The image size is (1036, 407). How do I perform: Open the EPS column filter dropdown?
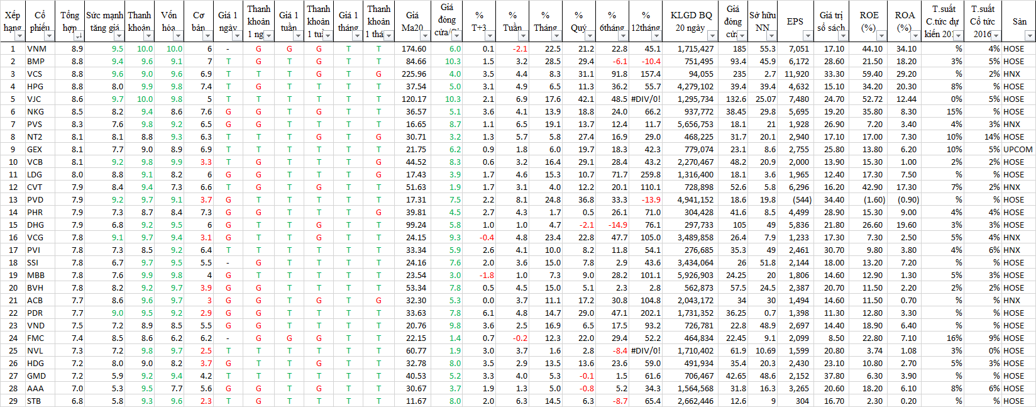(x=808, y=36)
